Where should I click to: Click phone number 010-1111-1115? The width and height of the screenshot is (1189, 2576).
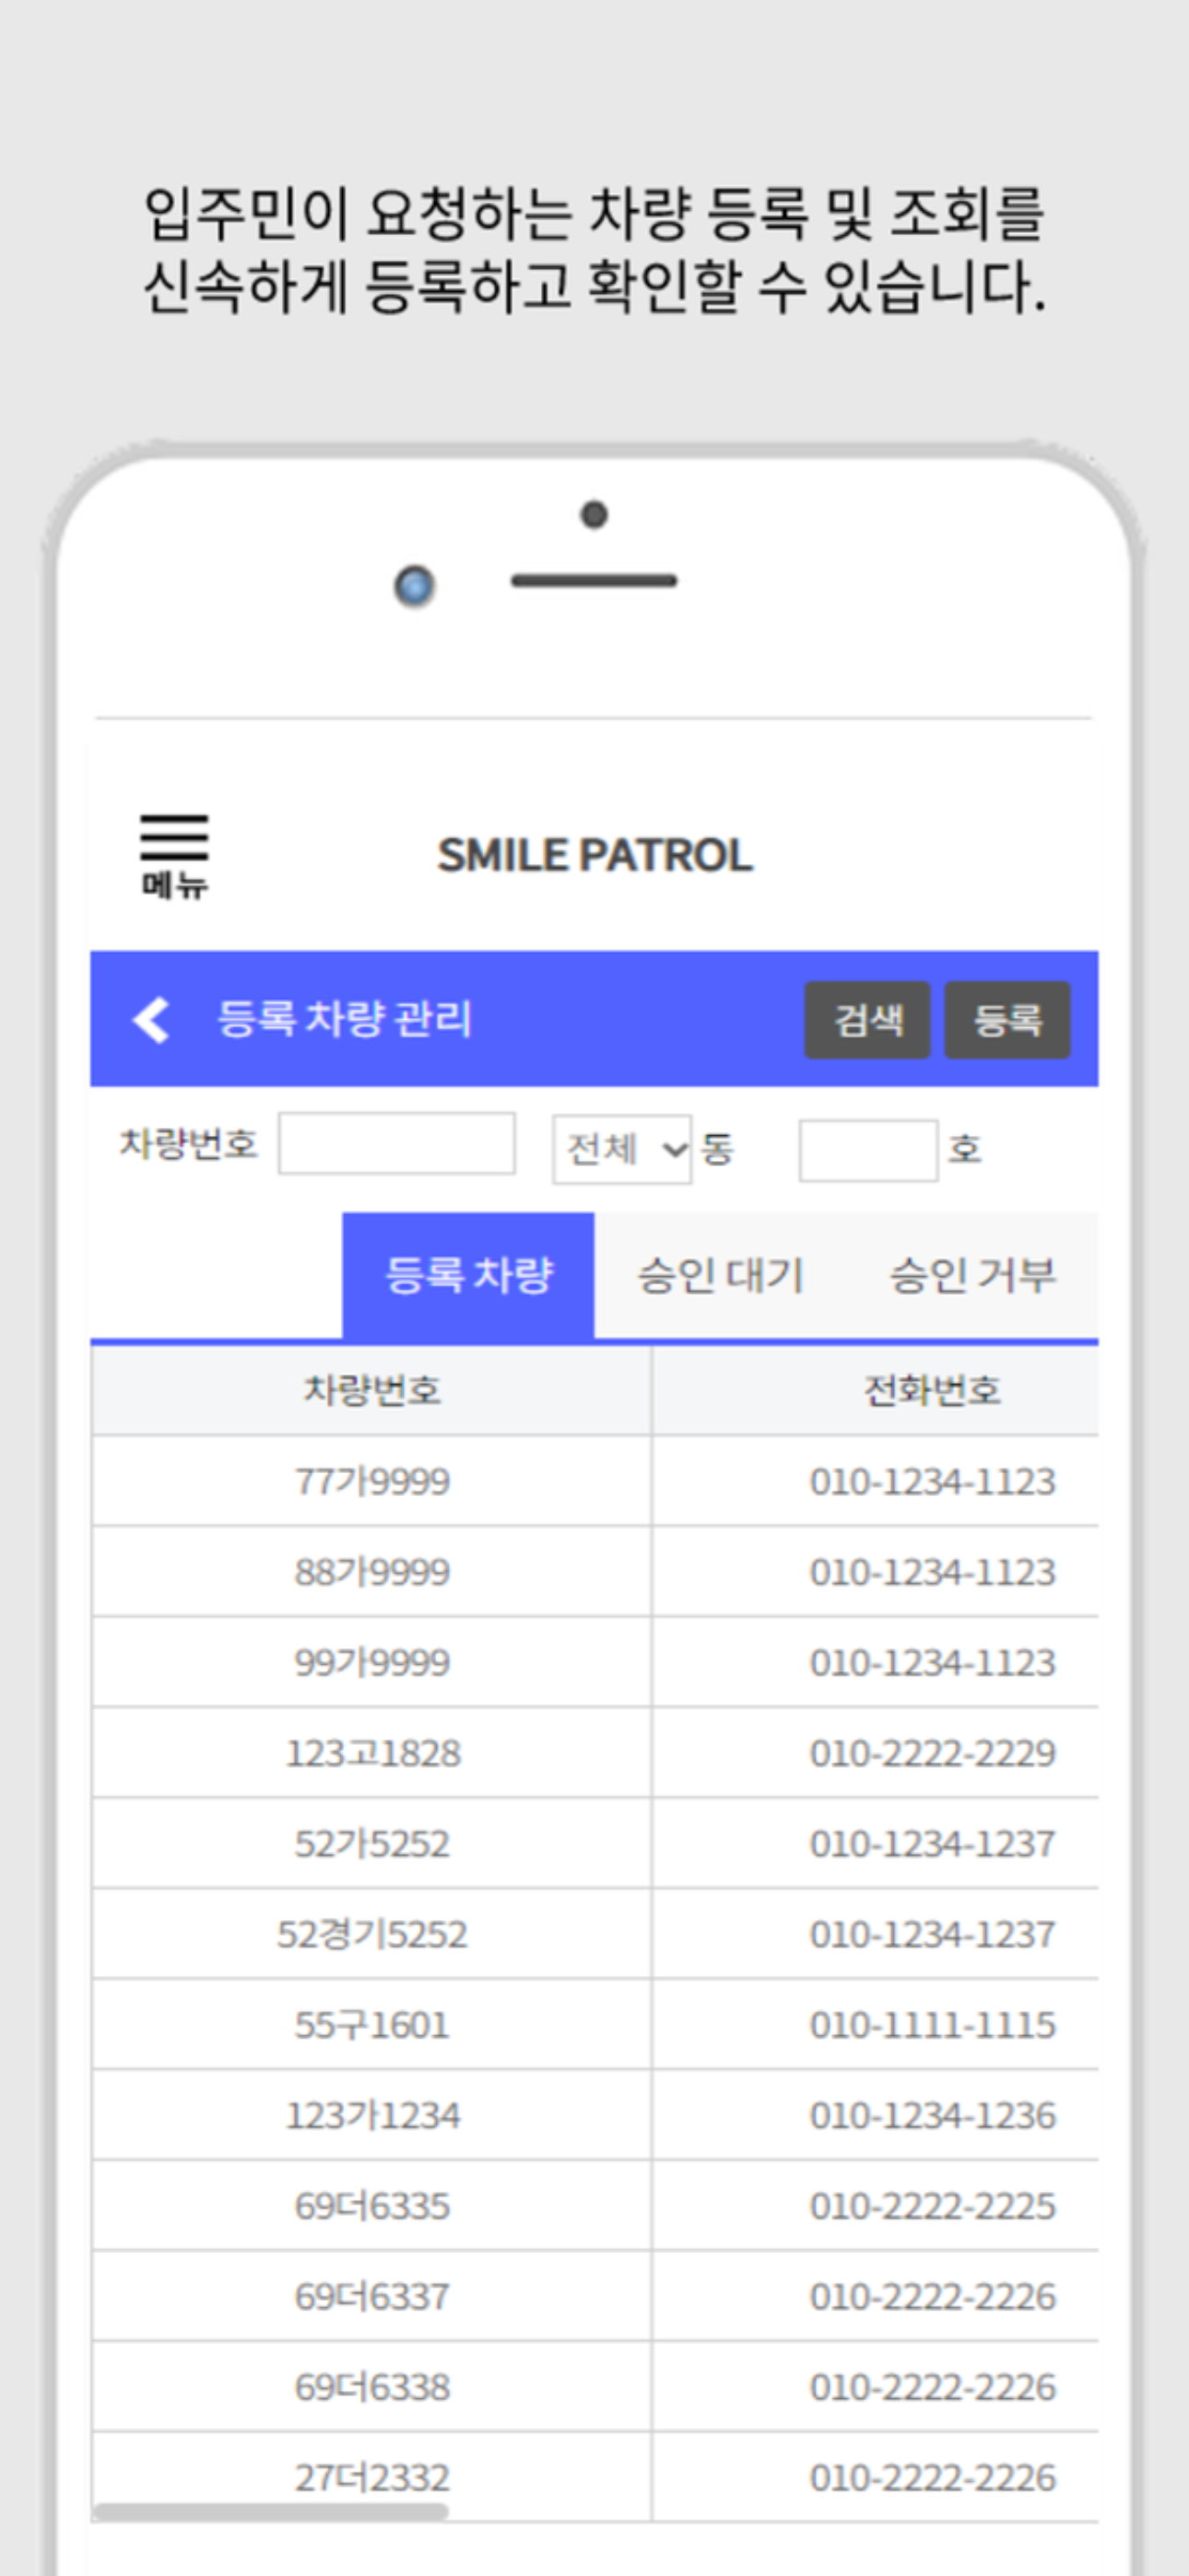click(x=932, y=2025)
